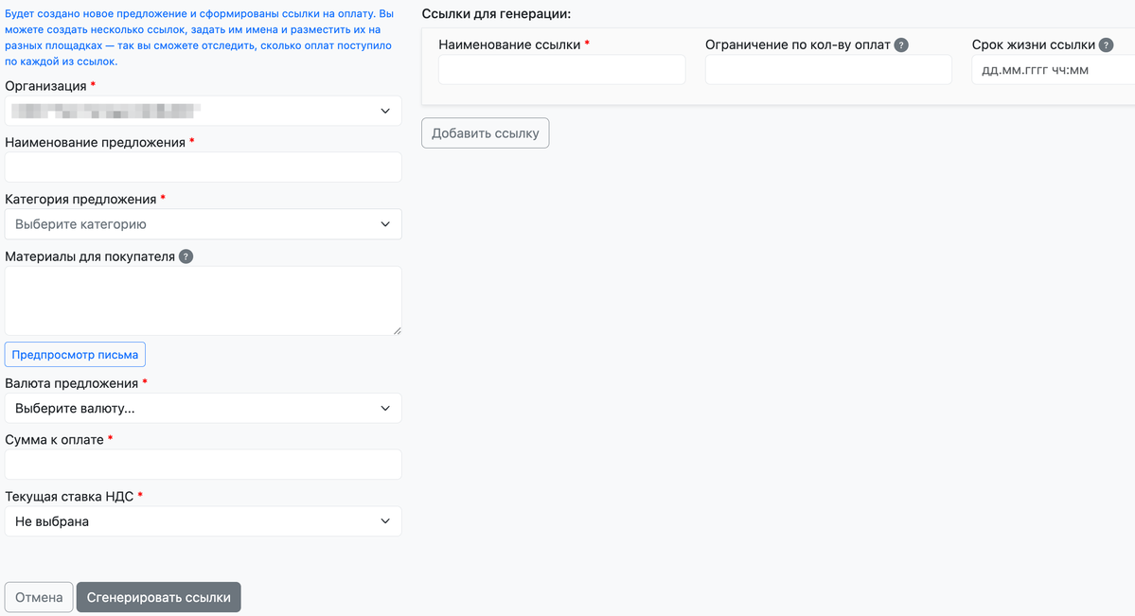Click help icon next to Материалы для покупателя
The height and width of the screenshot is (616, 1135).
186,256
